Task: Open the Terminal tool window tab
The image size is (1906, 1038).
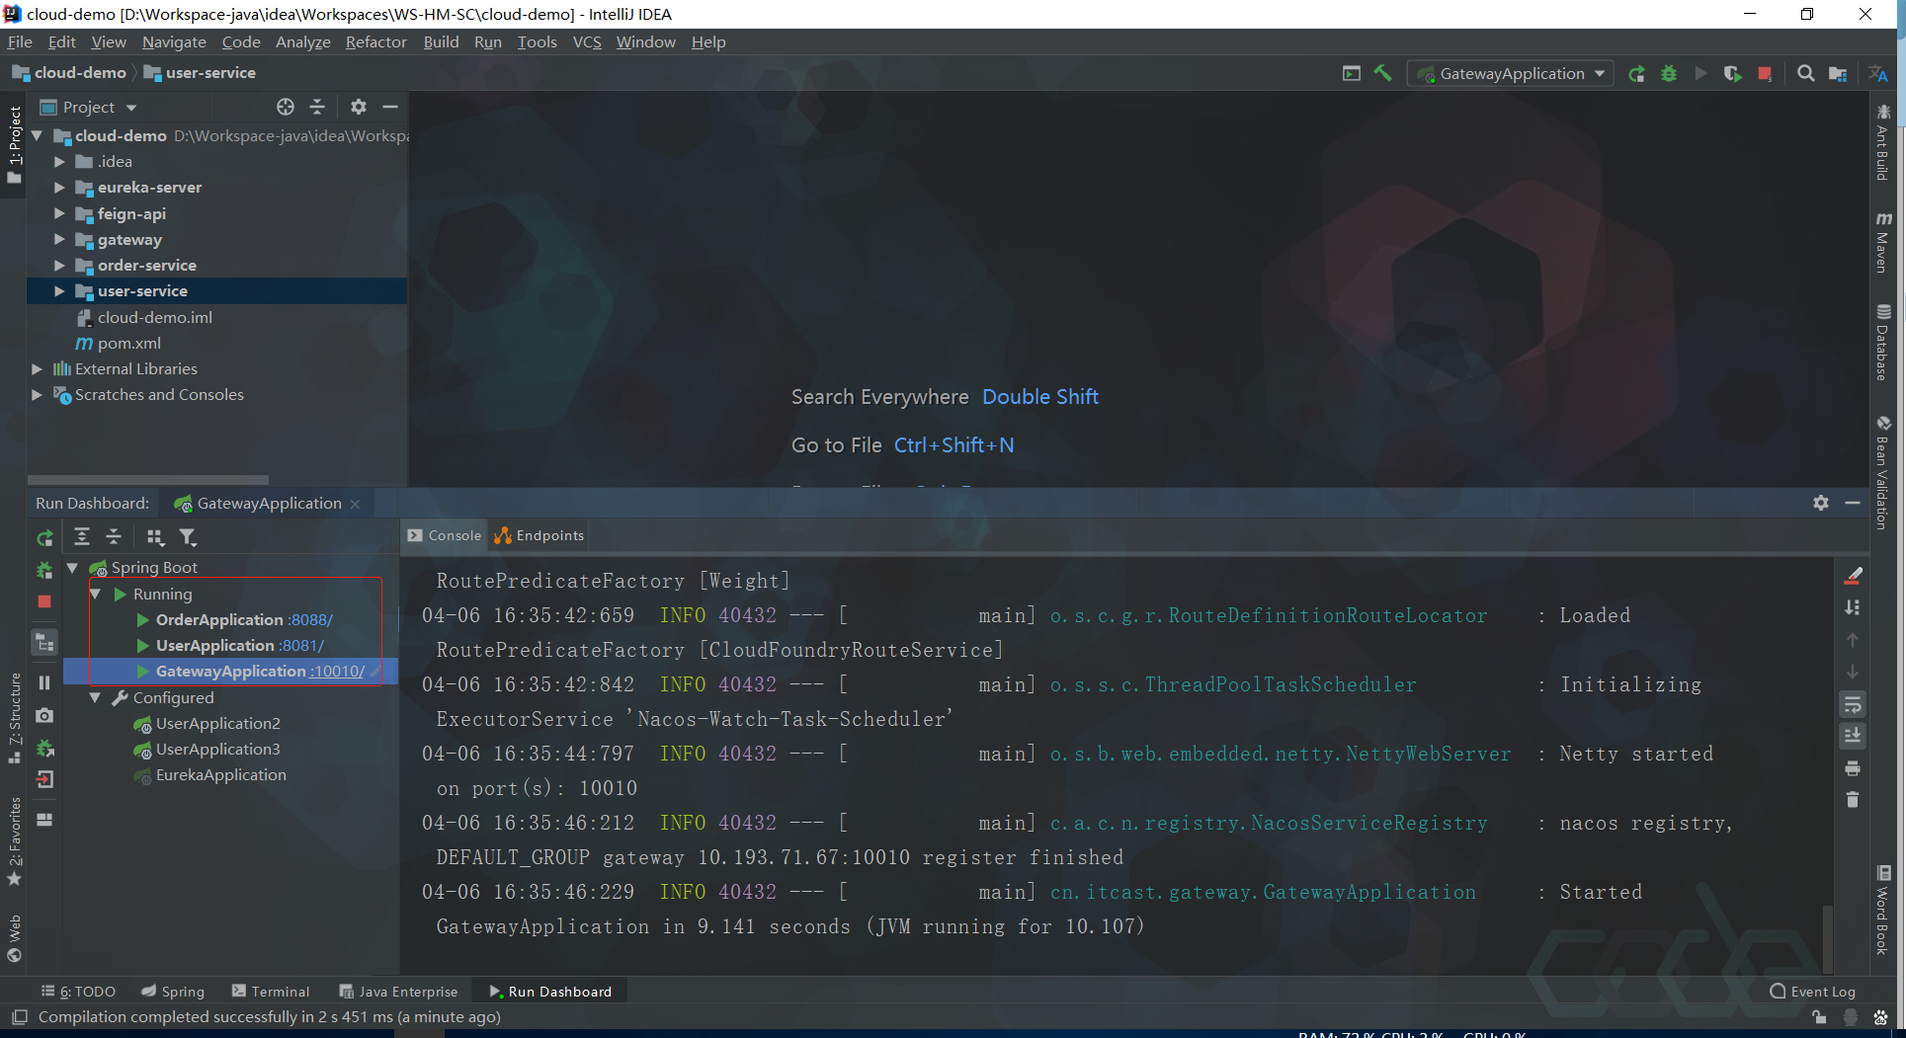Action: (x=271, y=992)
